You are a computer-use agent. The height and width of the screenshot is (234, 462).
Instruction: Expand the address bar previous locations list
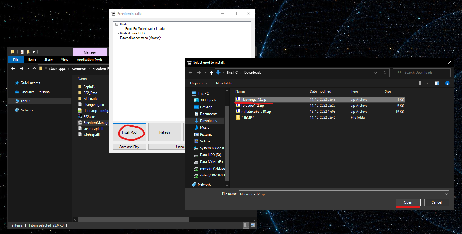tap(375, 73)
